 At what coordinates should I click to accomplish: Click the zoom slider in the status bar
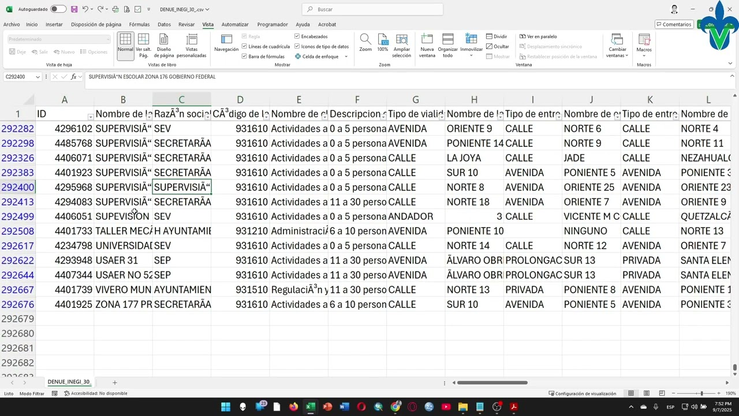pyautogui.click(x=701, y=393)
